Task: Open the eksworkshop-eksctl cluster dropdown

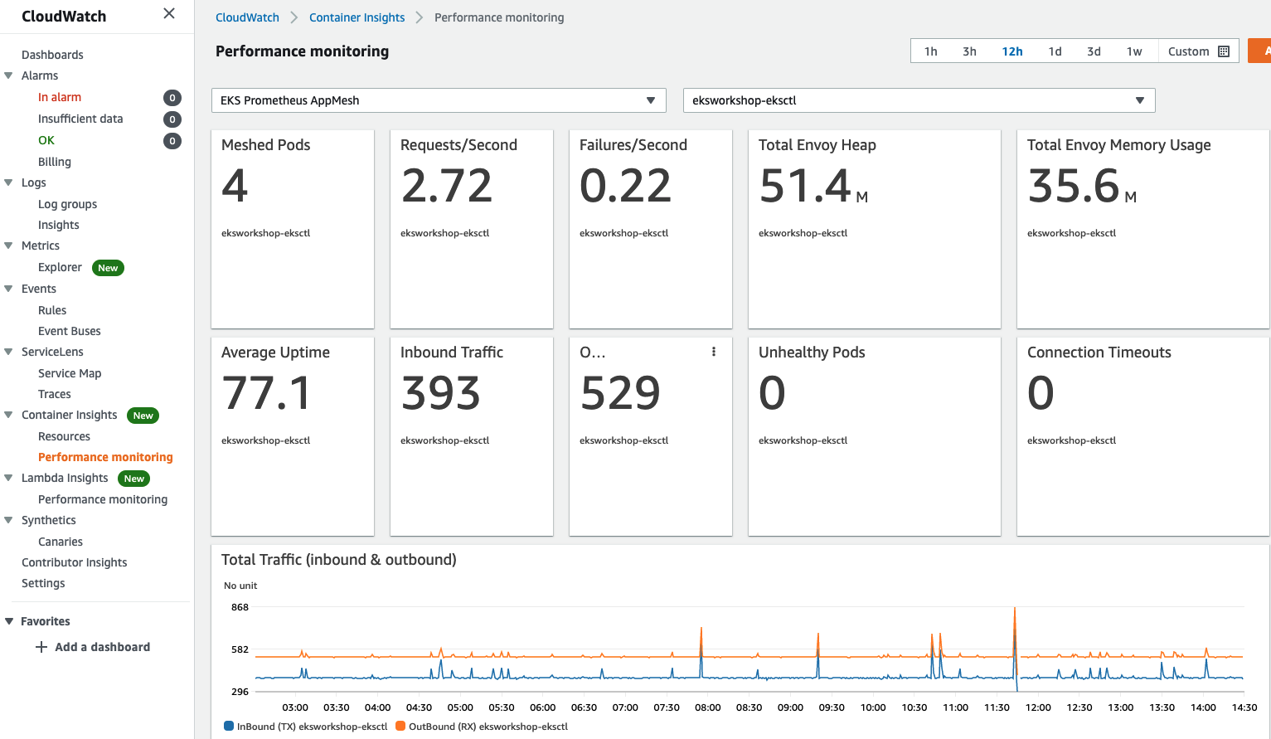Action: (x=919, y=100)
